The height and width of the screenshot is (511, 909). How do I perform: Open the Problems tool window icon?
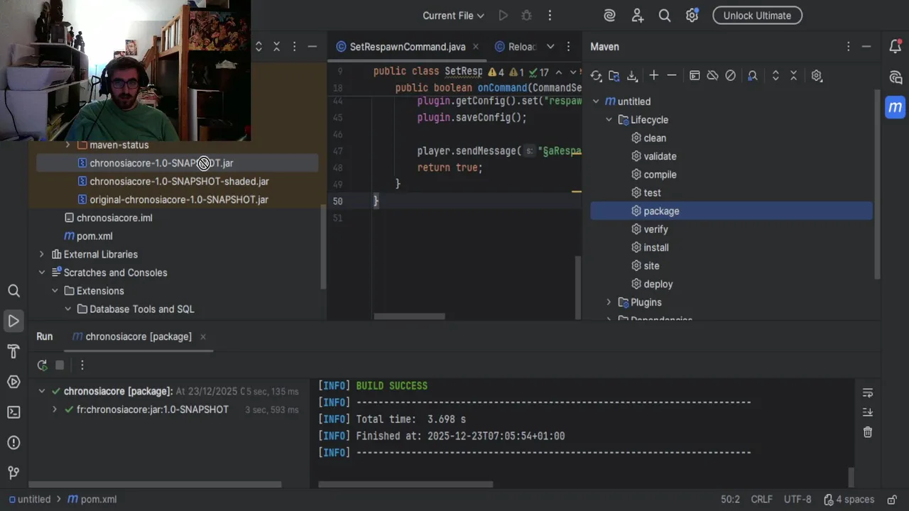pyautogui.click(x=13, y=442)
